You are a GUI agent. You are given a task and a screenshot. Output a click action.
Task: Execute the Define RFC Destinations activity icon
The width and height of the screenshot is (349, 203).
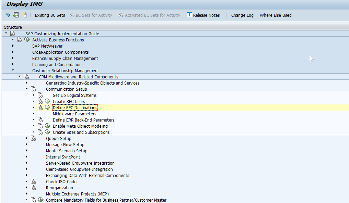[x=48, y=107]
